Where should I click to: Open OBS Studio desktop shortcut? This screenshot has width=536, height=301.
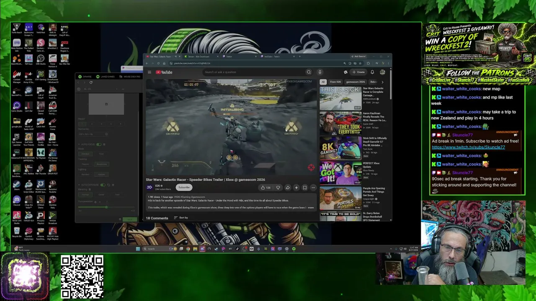coord(41,60)
